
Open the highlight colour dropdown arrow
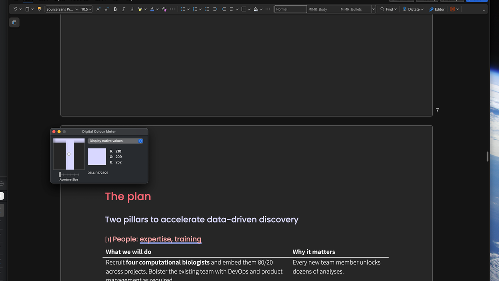[x=145, y=9]
